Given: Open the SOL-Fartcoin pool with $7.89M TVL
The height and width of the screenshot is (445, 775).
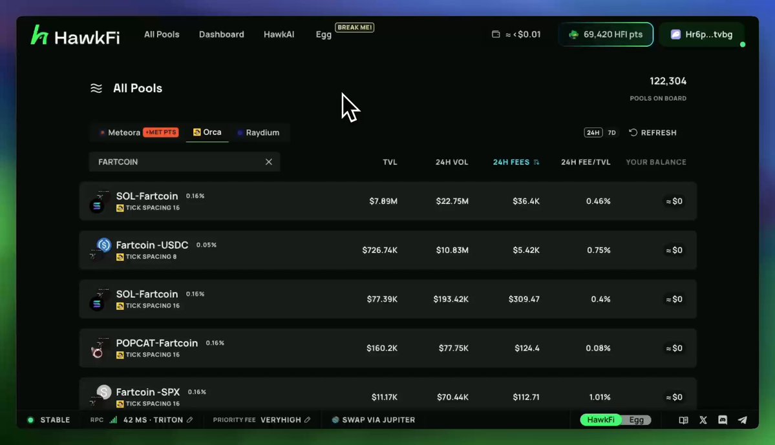Looking at the screenshot, I should tap(388, 201).
